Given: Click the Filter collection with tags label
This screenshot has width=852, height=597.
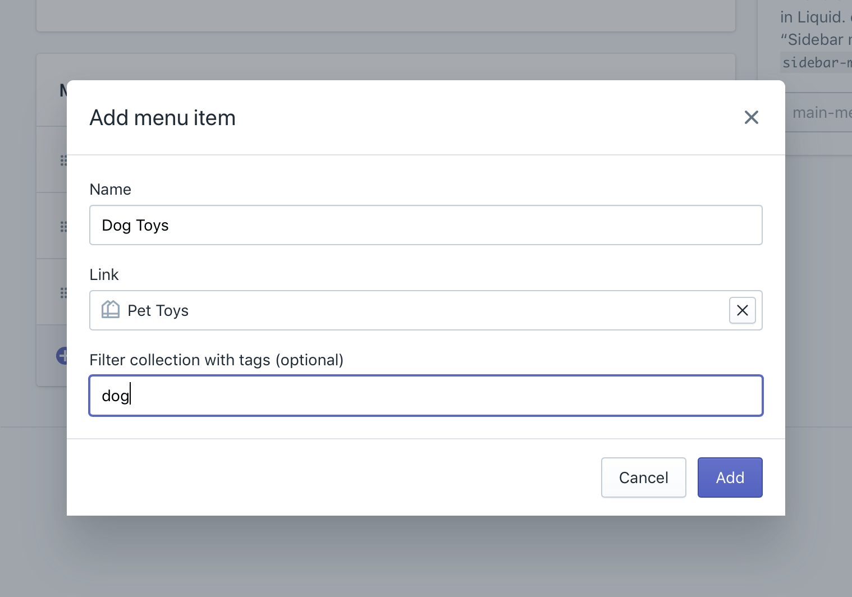Looking at the screenshot, I should click(217, 360).
